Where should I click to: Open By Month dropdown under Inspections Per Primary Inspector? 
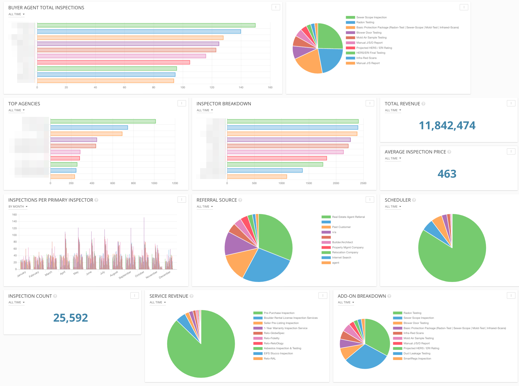pos(18,207)
